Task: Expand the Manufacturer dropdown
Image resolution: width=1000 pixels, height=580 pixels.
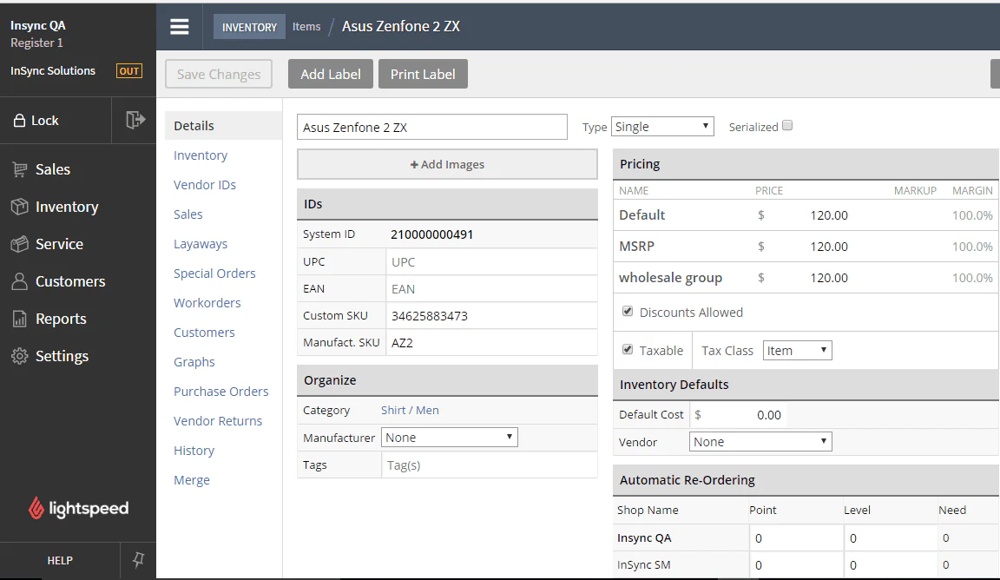Action: click(x=449, y=437)
